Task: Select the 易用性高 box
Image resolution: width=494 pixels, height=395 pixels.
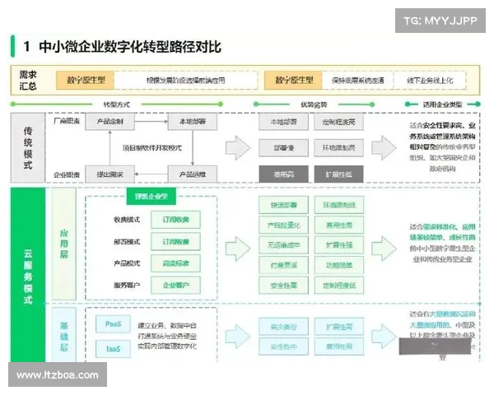Action: point(339,225)
